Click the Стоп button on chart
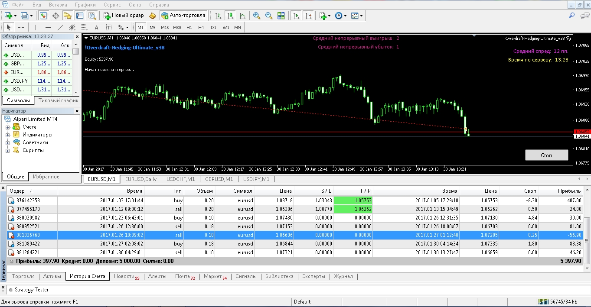 pos(546,155)
